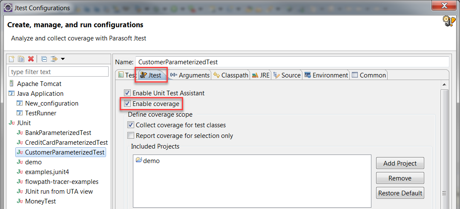Screen dimensions: 460x209
Task: Click the Name field containing CustomerParameterizedTest
Action: pos(292,62)
